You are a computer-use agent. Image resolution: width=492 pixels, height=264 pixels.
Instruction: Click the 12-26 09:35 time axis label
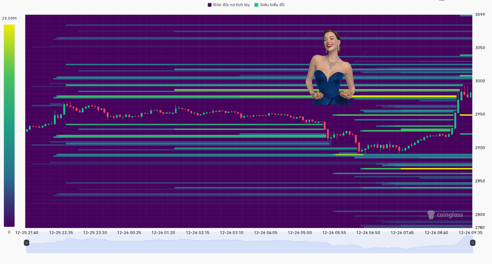(471, 233)
